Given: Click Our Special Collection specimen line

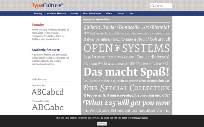Looking at the screenshot, I should pos(127,88).
